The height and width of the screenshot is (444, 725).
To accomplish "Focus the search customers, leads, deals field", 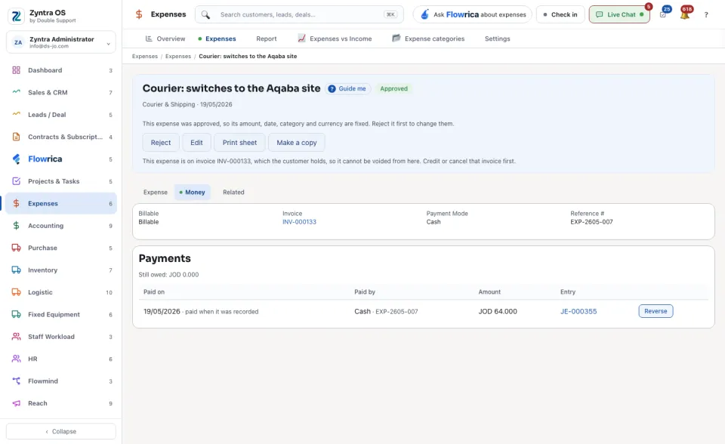I will click(x=300, y=15).
